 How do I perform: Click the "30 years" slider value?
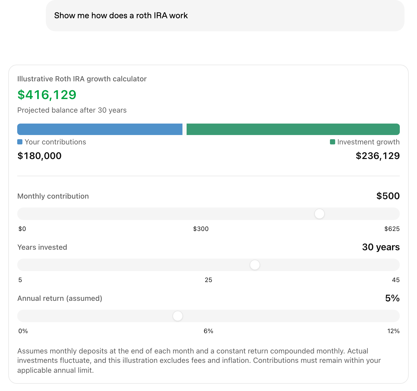click(x=381, y=247)
